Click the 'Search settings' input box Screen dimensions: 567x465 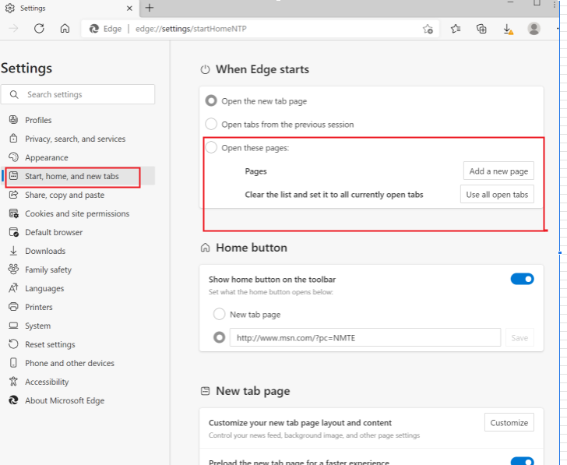[x=86, y=95]
